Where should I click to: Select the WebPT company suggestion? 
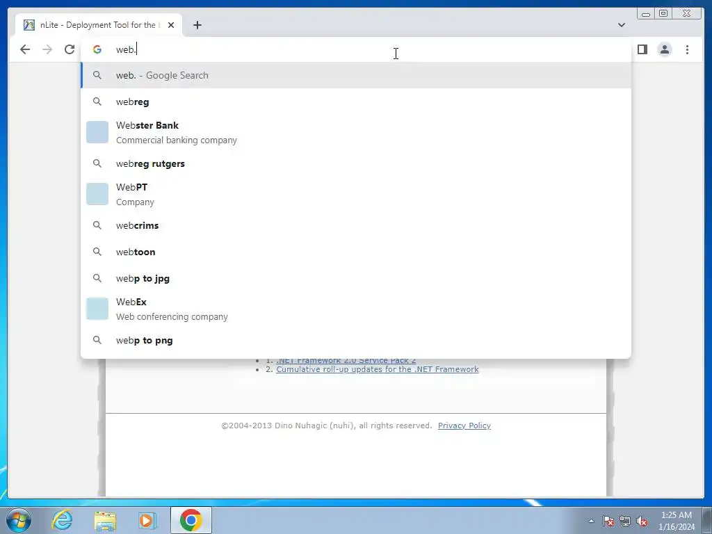pos(356,195)
